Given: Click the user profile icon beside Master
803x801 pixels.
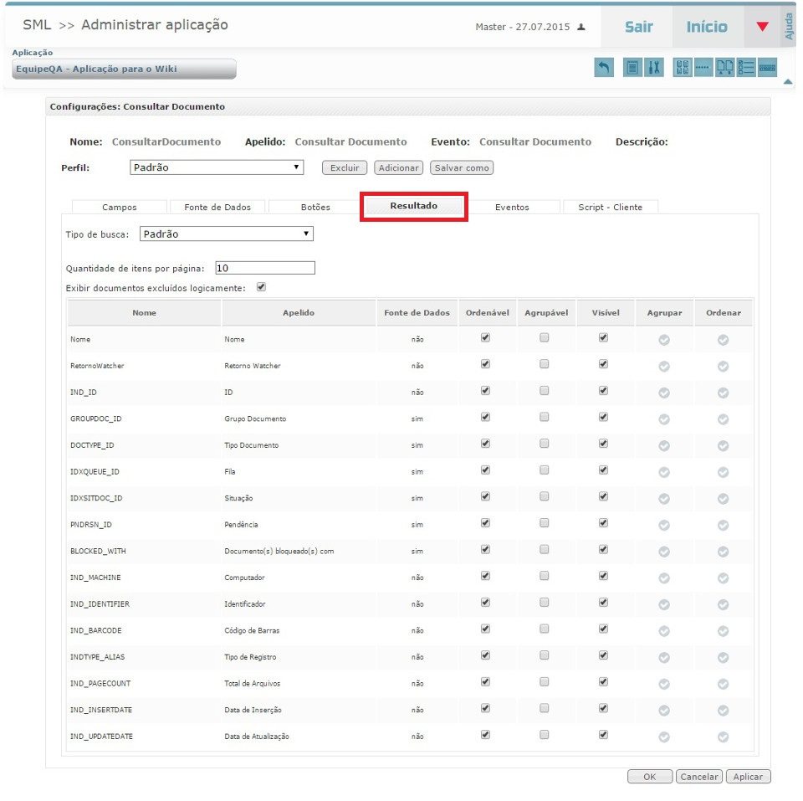Looking at the screenshot, I should point(581,27).
